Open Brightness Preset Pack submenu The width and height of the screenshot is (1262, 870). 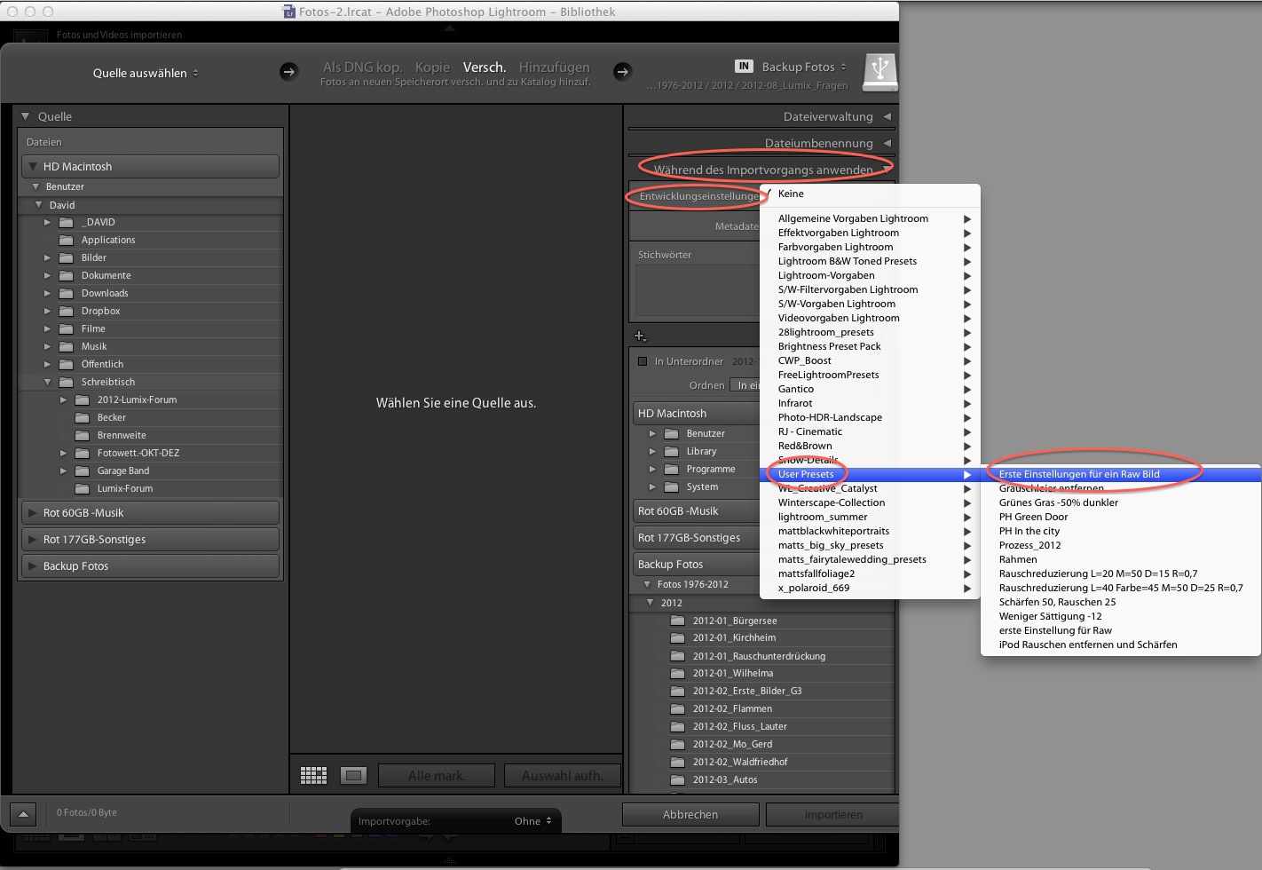click(870, 346)
